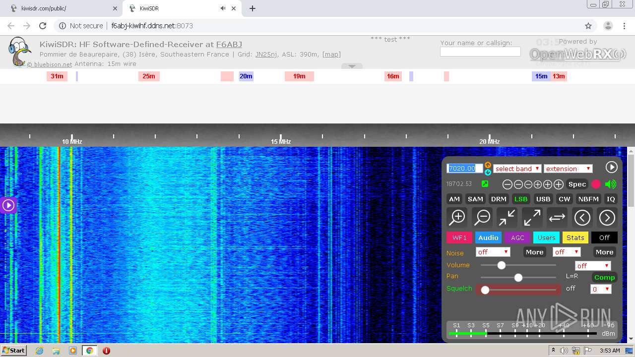Viewport: 635px width, 357px height.
Task: Click the second More button
Action: 604,252
